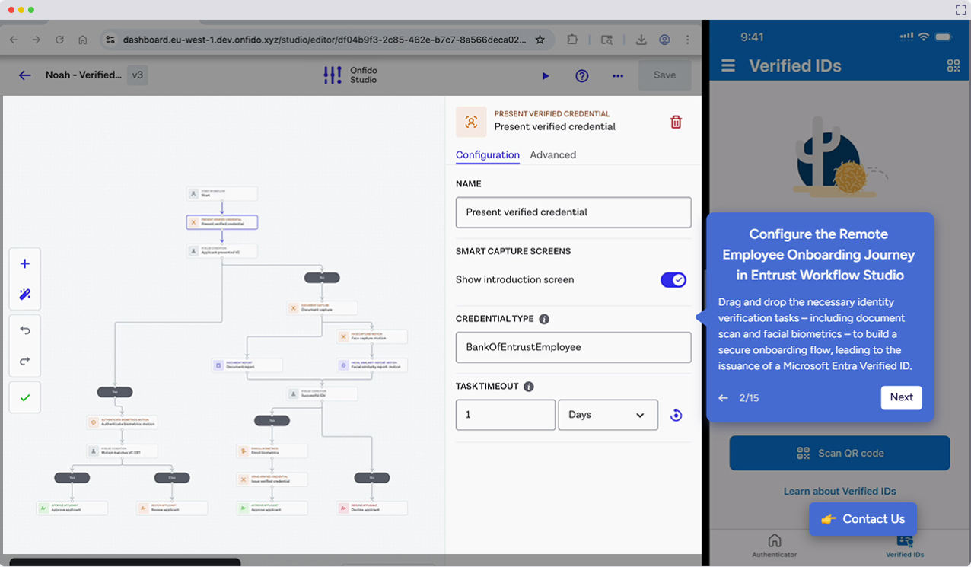Undo the last canvas change
The width and height of the screenshot is (971, 567).
pyautogui.click(x=25, y=330)
